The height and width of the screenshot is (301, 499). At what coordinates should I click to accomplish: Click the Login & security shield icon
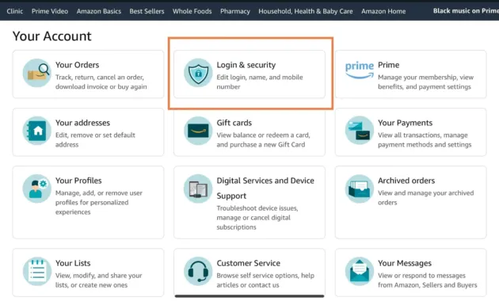point(198,73)
